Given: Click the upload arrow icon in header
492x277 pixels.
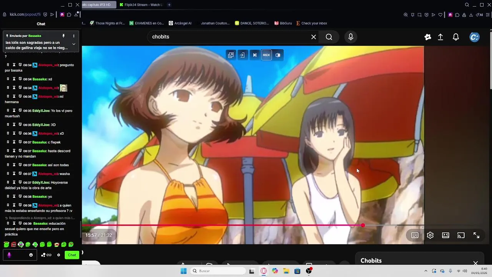Looking at the screenshot, I should (440, 37).
